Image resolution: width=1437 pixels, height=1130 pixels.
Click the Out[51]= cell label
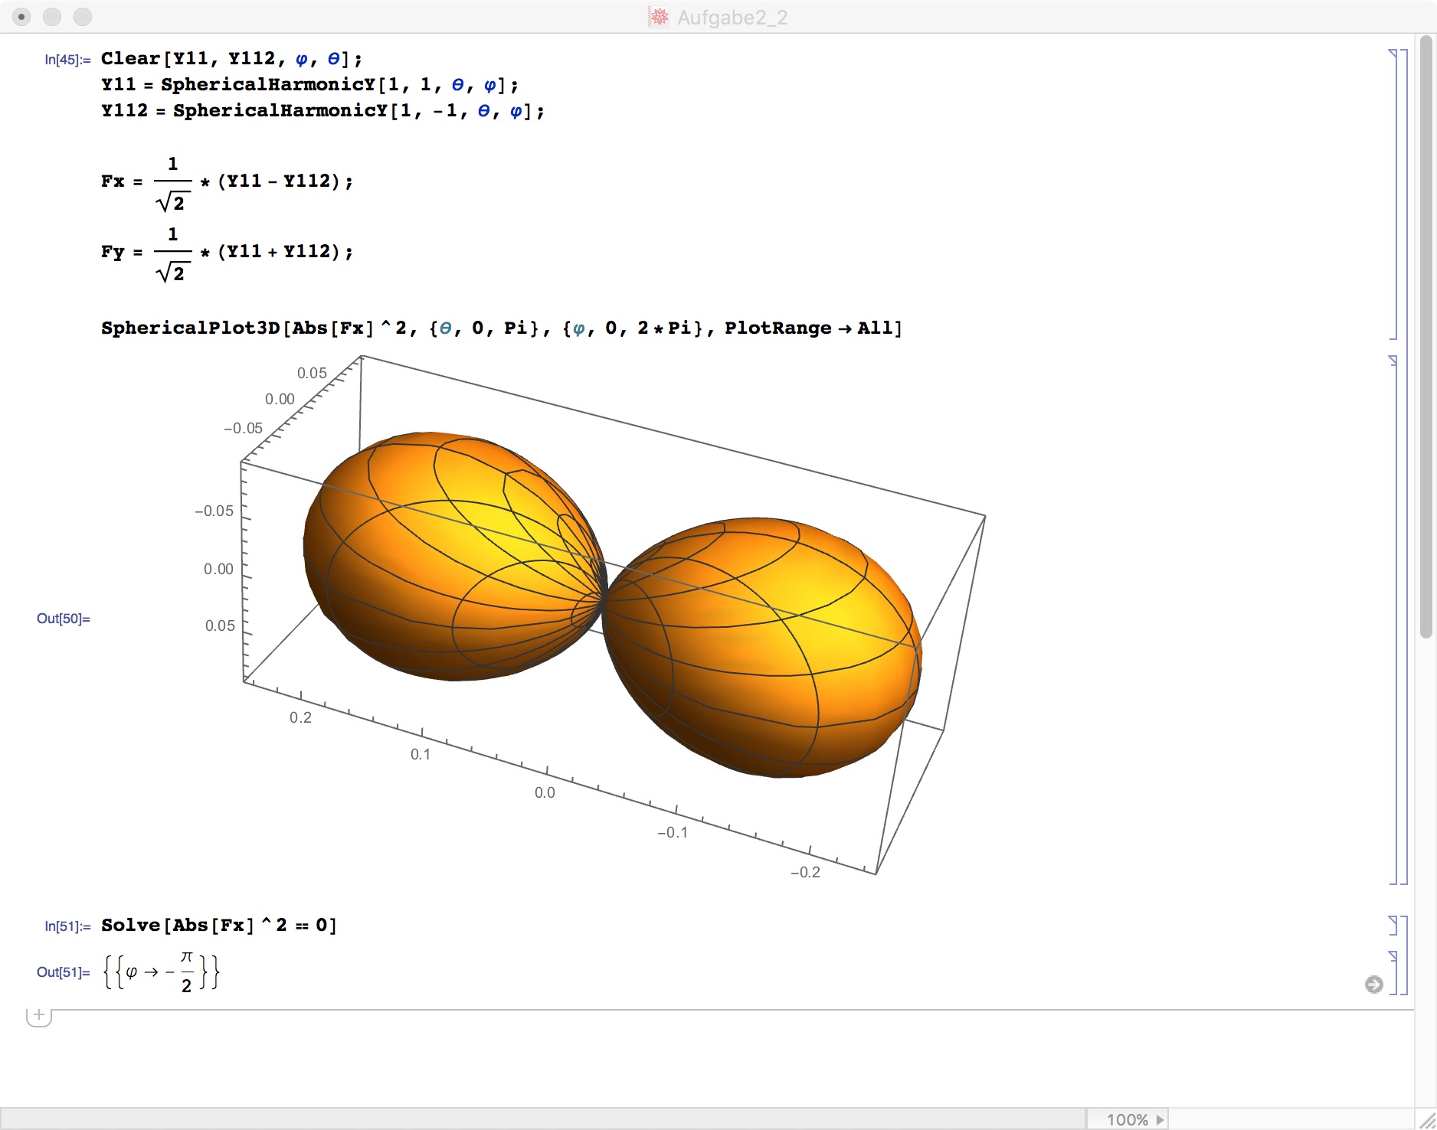64,972
